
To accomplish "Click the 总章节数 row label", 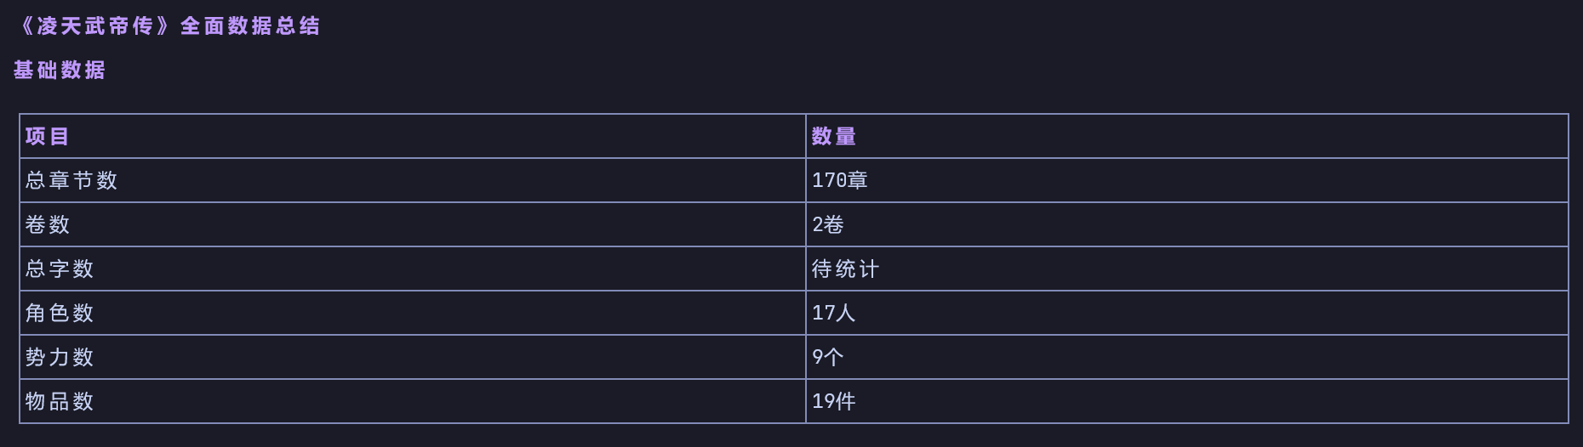I will click(71, 180).
